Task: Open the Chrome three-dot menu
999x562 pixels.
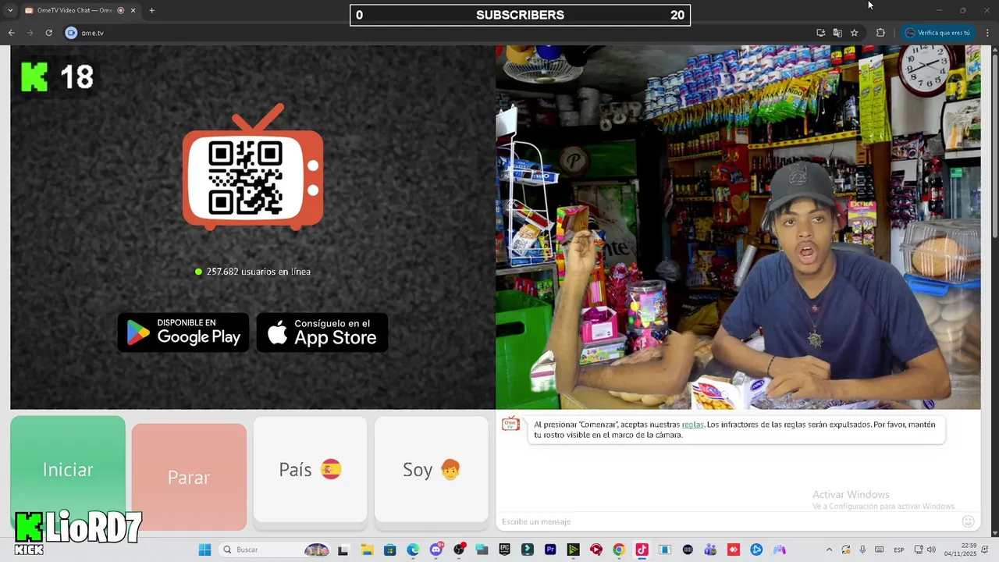Action: (987, 33)
